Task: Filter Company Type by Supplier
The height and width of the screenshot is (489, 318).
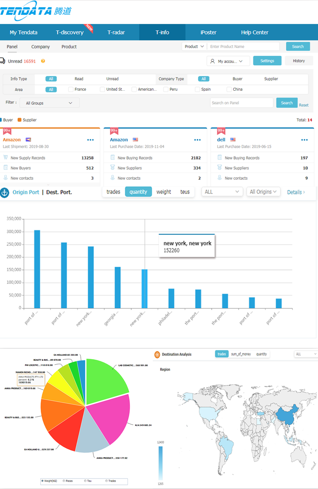Action: click(271, 79)
